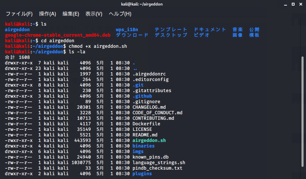
Task: Click the file size 443593
Action: point(83,141)
